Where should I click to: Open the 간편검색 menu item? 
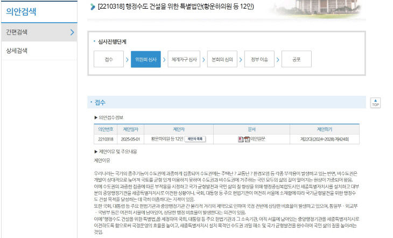pos(39,32)
